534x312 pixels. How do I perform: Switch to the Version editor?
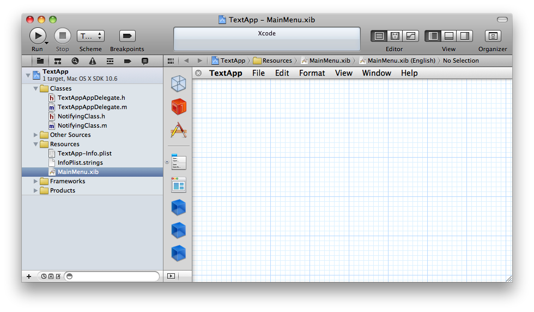click(x=411, y=36)
